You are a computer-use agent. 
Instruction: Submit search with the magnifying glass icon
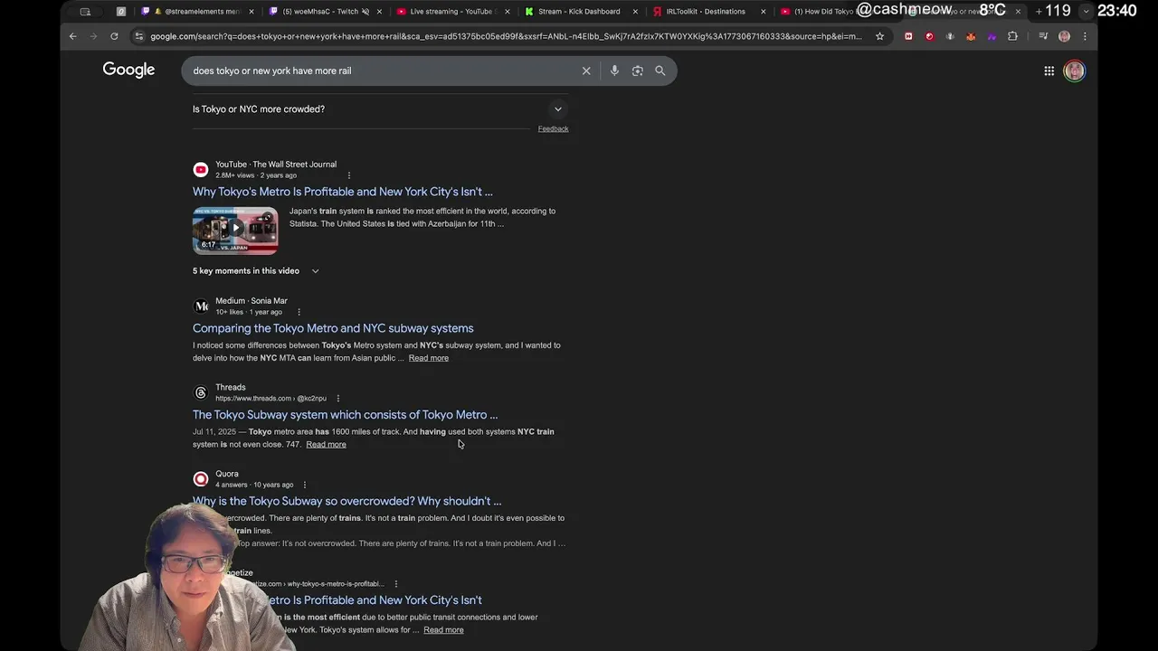point(660,71)
